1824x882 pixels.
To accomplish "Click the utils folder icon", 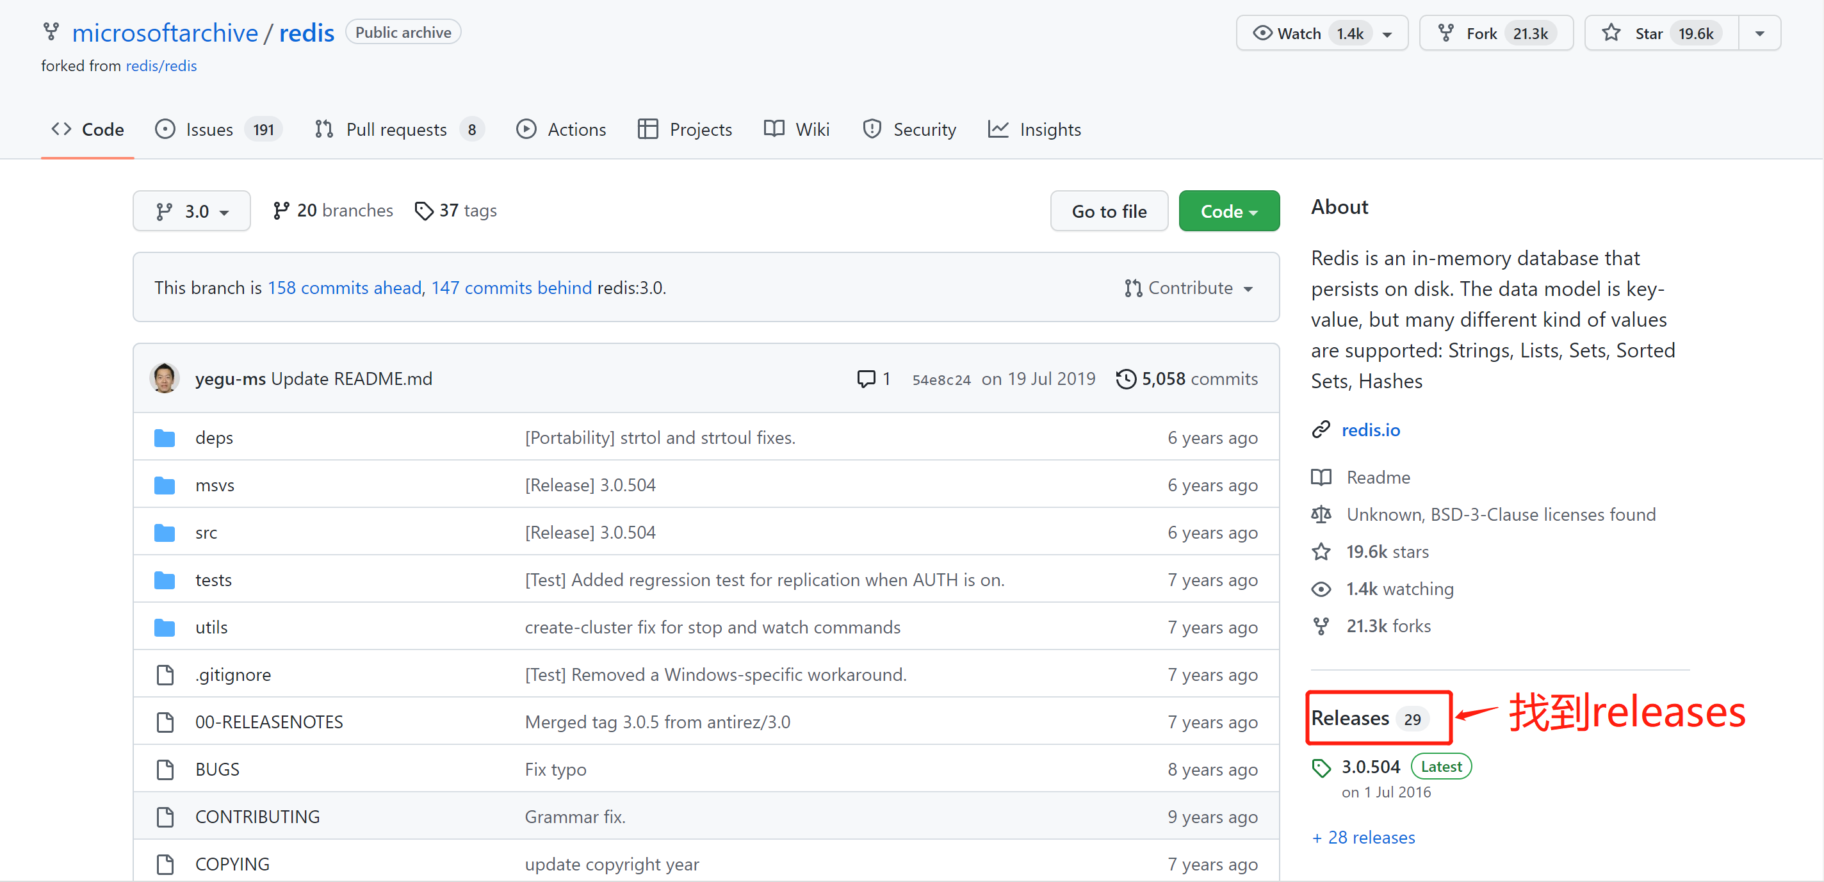I will (164, 628).
